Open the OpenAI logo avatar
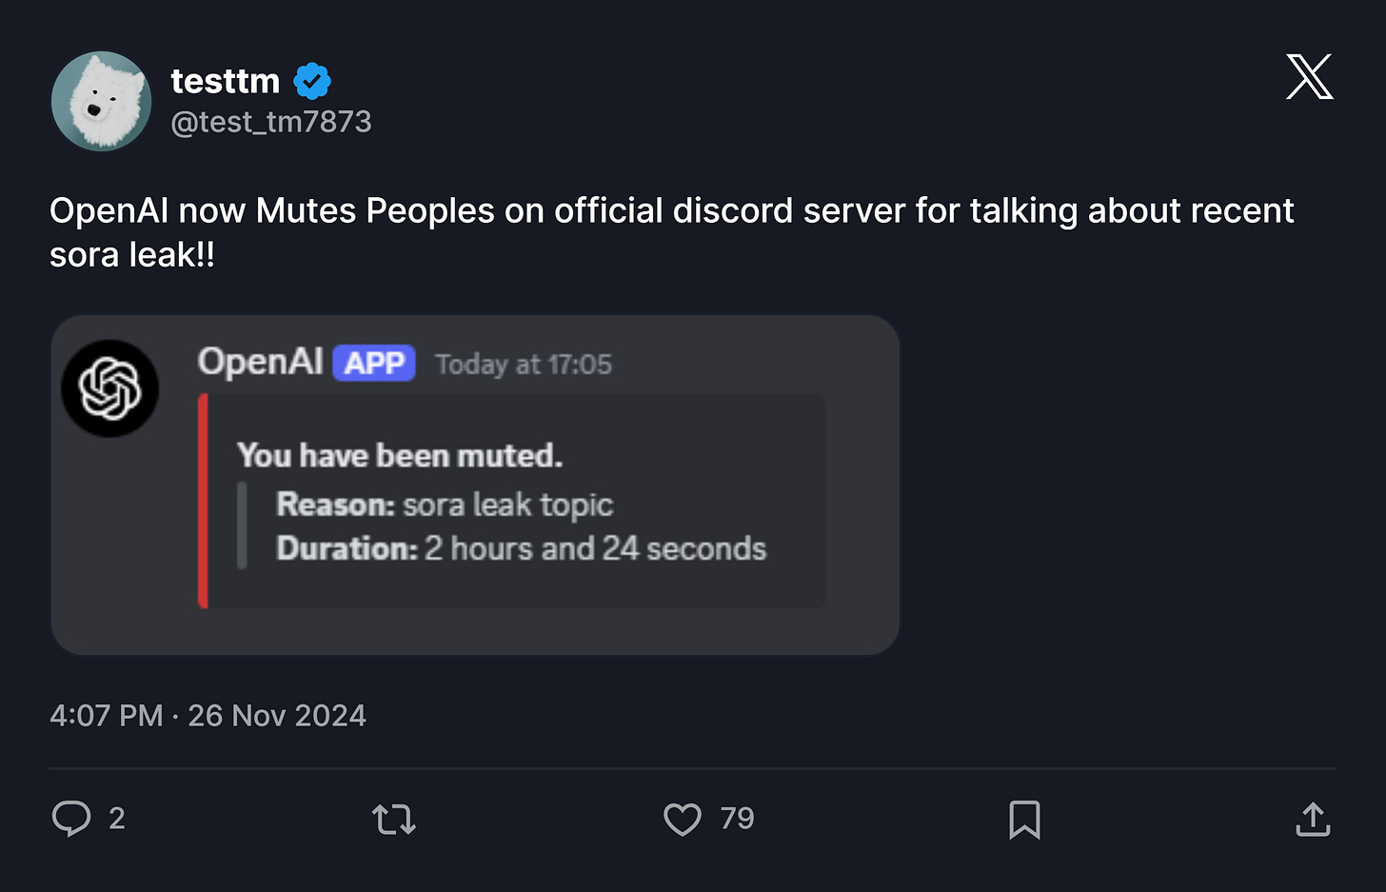This screenshot has width=1386, height=892. (110, 388)
